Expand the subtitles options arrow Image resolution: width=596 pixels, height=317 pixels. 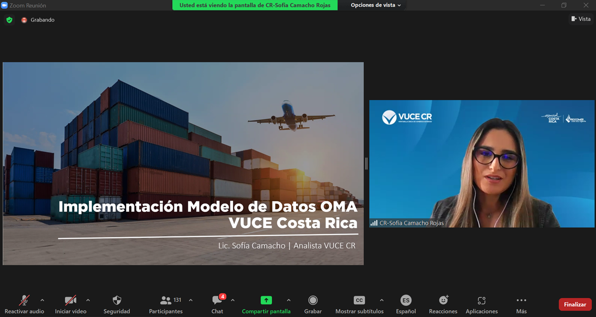(x=381, y=300)
